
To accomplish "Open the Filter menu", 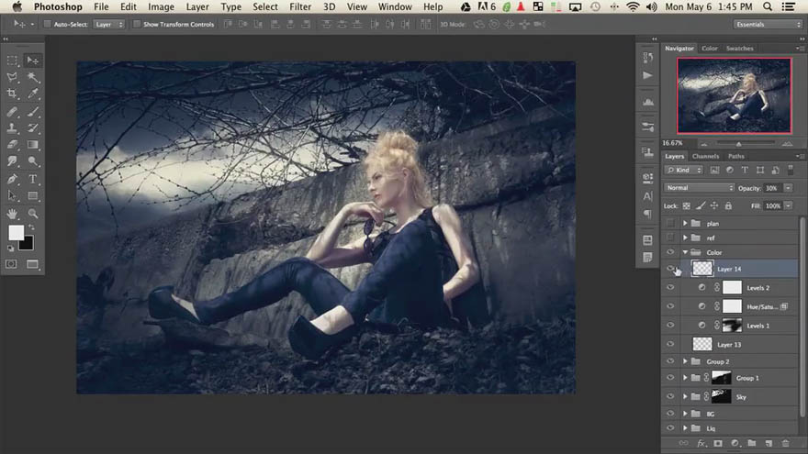I will coord(300,6).
